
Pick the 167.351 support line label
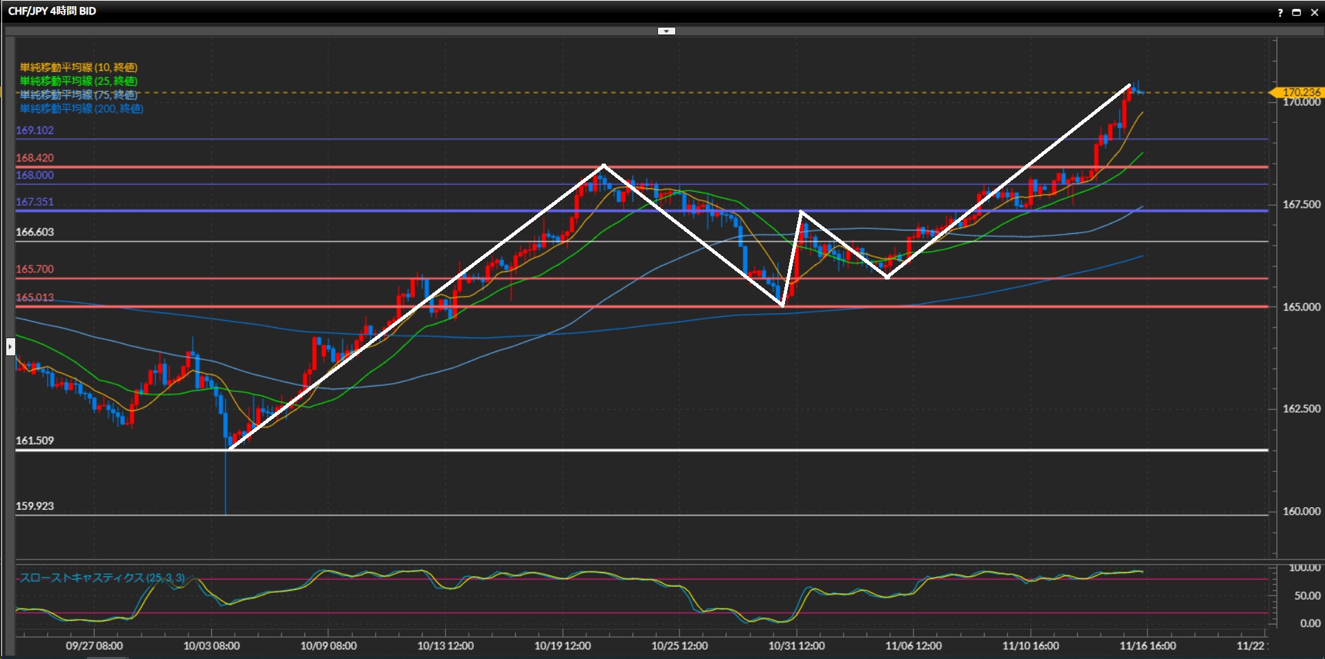tap(35, 202)
